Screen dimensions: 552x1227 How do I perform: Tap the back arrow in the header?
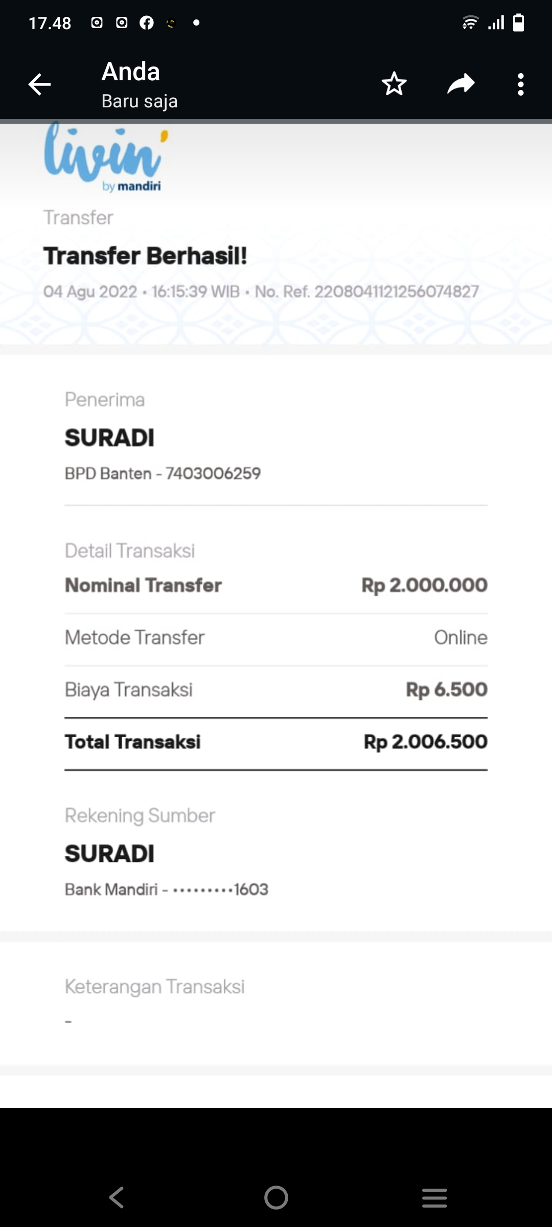[x=39, y=84]
